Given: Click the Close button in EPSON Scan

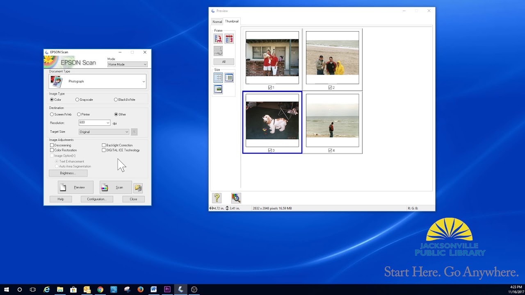Looking at the screenshot, I should coord(133,199).
